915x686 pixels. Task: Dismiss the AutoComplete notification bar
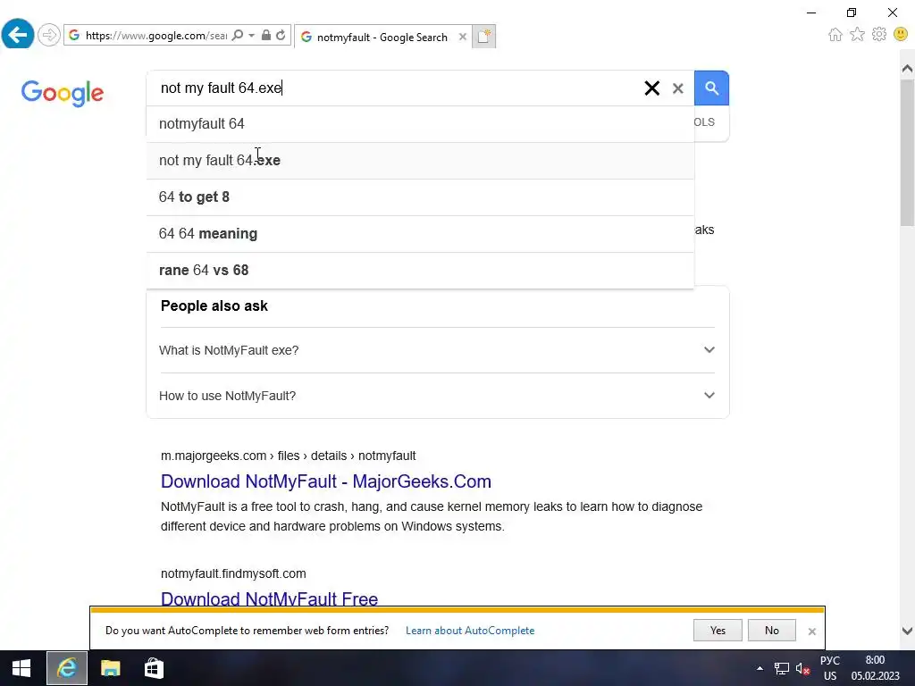[x=811, y=632]
